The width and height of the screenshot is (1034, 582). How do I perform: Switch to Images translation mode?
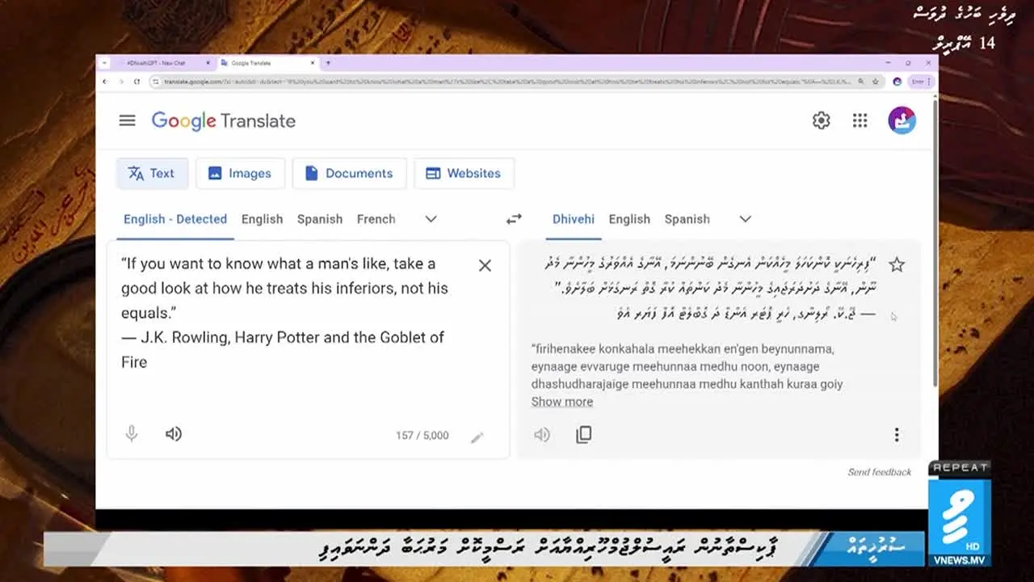pos(240,173)
